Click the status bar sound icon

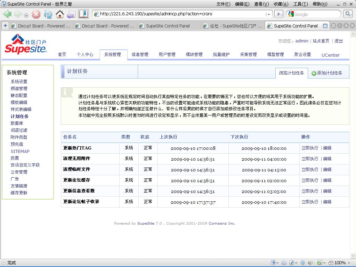[x=310, y=263]
